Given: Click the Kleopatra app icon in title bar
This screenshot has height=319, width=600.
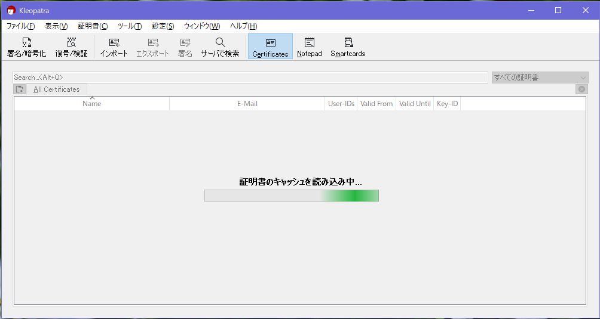Looking at the screenshot, I should point(11,10).
